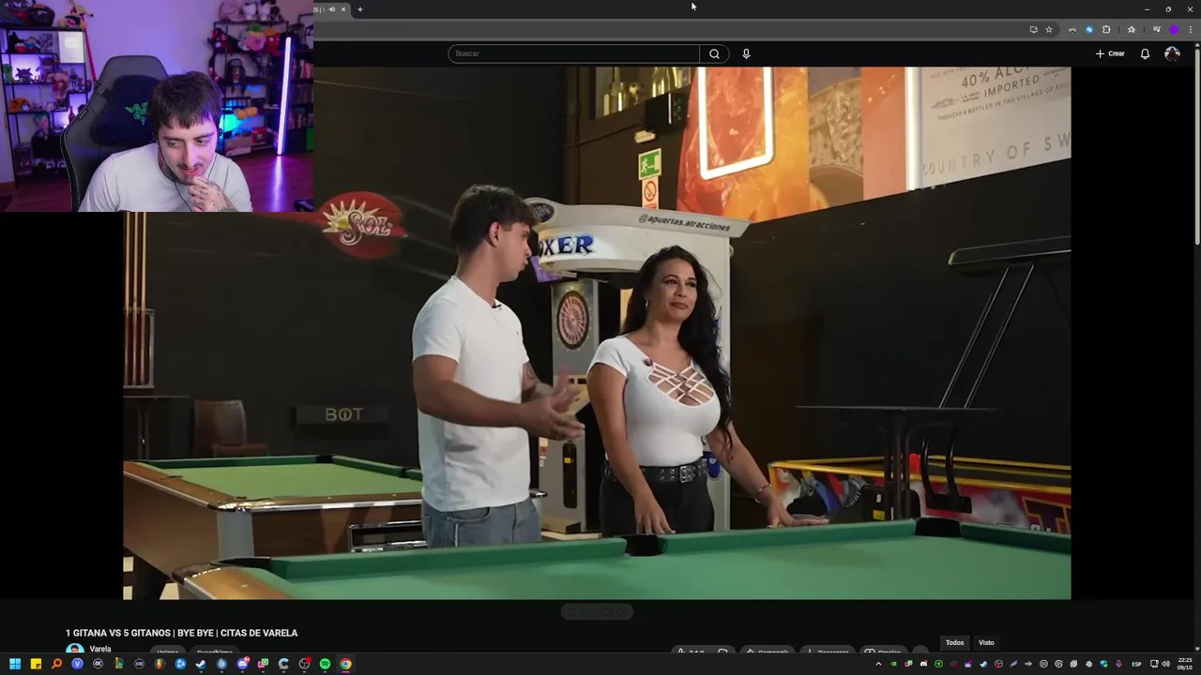Image resolution: width=1201 pixels, height=675 pixels.
Task: Open the Chrome bookmarks star toolbar icon
Action: 1132,29
